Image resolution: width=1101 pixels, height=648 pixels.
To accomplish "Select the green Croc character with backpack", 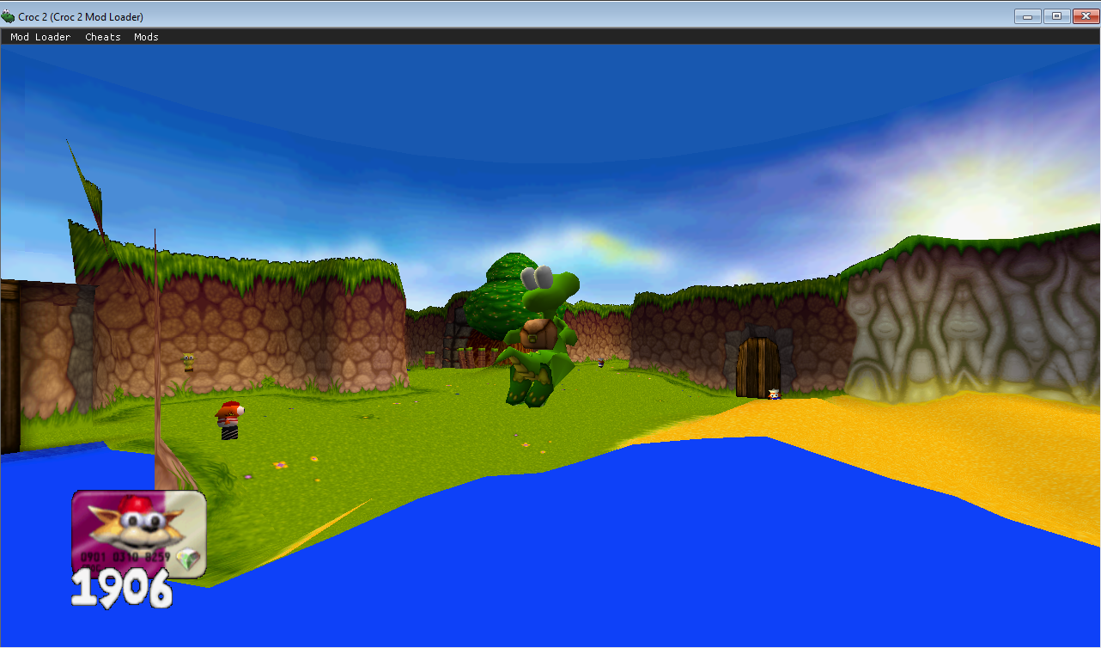I will (x=538, y=339).
